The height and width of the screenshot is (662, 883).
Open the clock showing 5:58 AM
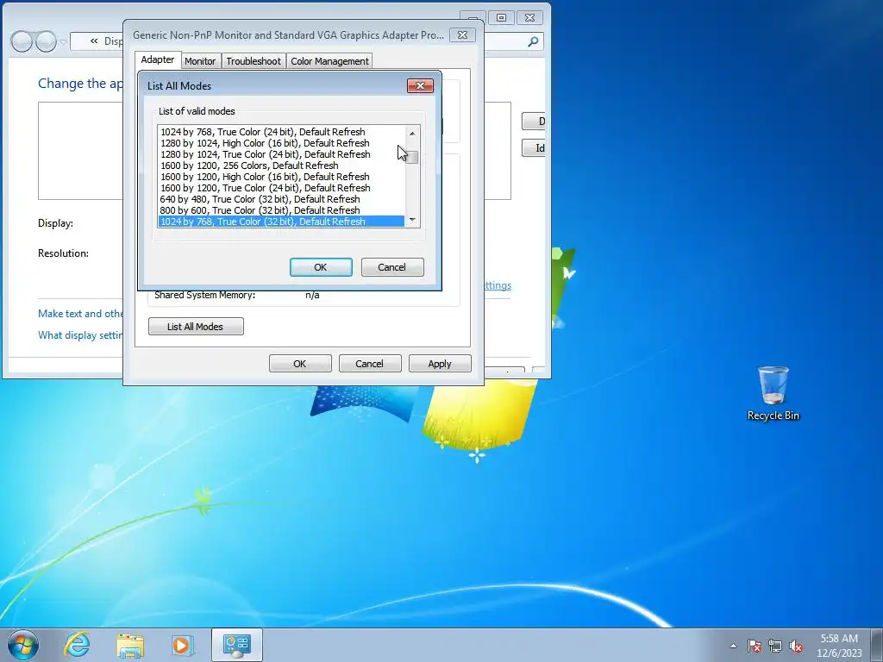839,646
